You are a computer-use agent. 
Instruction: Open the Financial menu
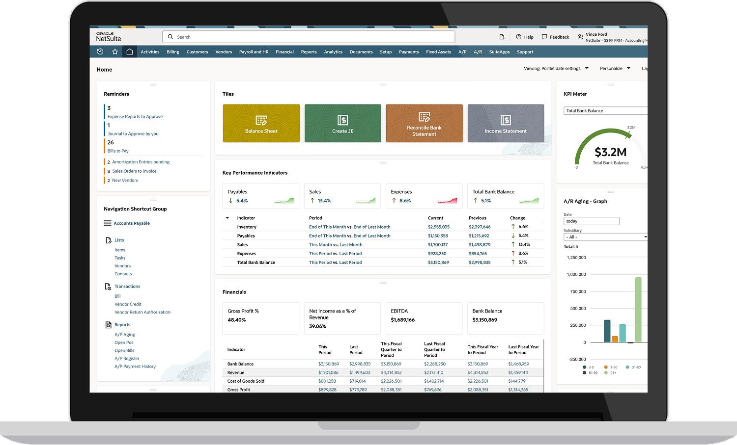click(x=284, y=52)
